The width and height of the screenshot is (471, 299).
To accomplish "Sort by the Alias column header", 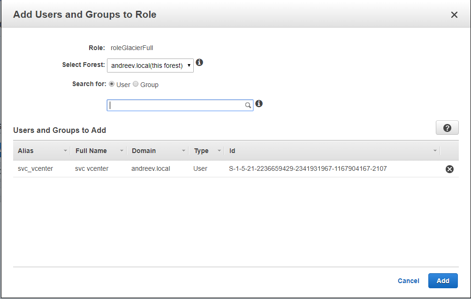I will (25, 151).
